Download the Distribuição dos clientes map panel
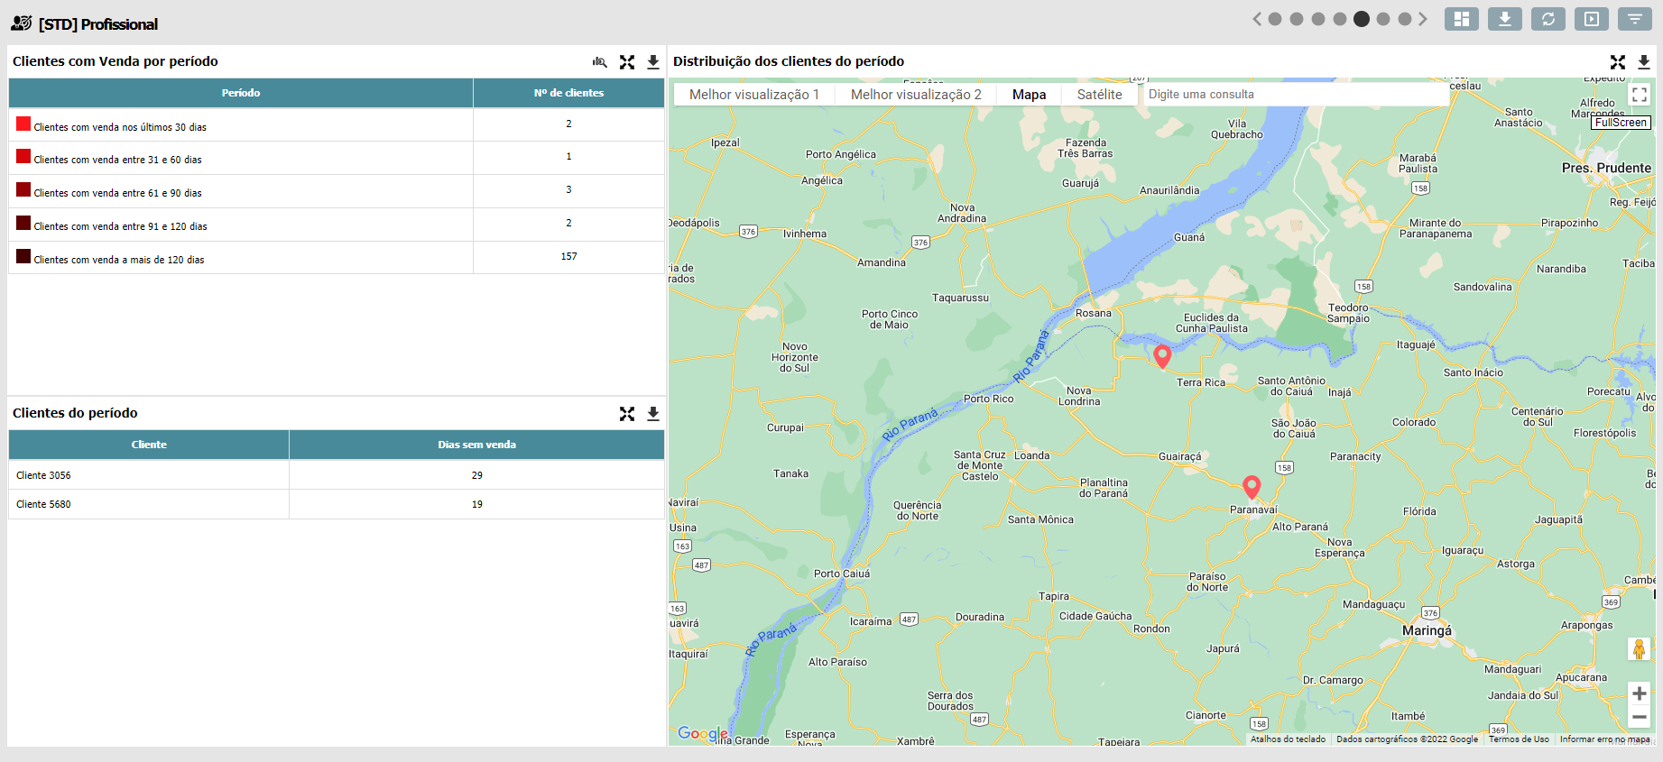The height and width of the screenshot is (762, 1663). [1644, 62]
